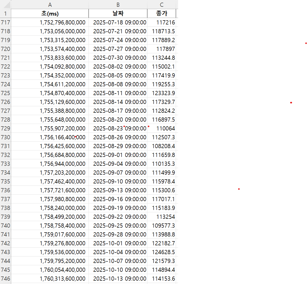Click the 초(ms) header cell
This screenshot has height=284, width=307.
[50, 14]
